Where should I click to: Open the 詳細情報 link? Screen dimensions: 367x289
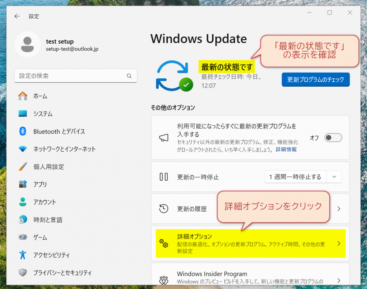286,150
